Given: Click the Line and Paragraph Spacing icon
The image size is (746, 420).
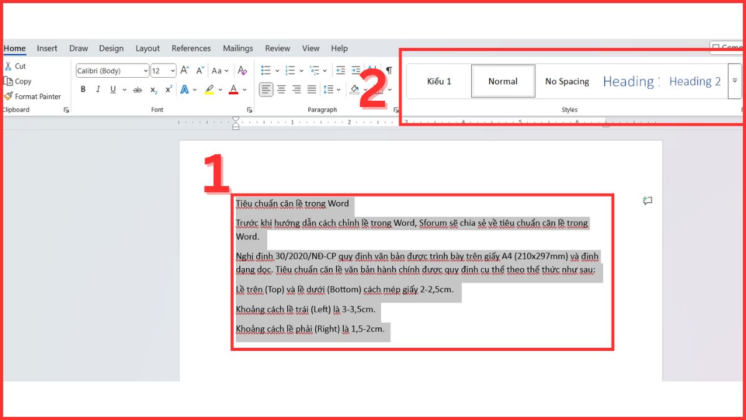Looking at the screenshot, I should click(x=329, y=90).
